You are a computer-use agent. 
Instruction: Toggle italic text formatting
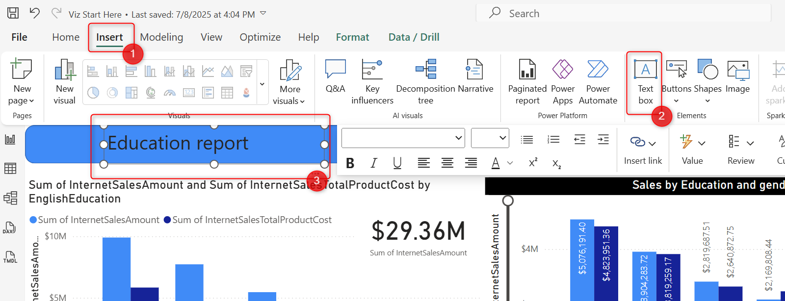tap(374, 163)
